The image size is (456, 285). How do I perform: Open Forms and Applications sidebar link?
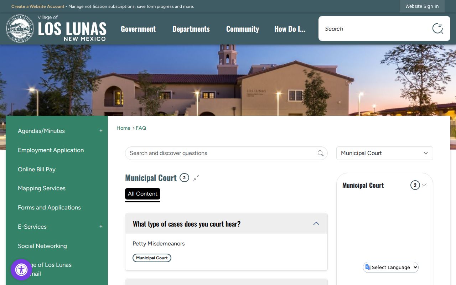[x=49, y=207]
